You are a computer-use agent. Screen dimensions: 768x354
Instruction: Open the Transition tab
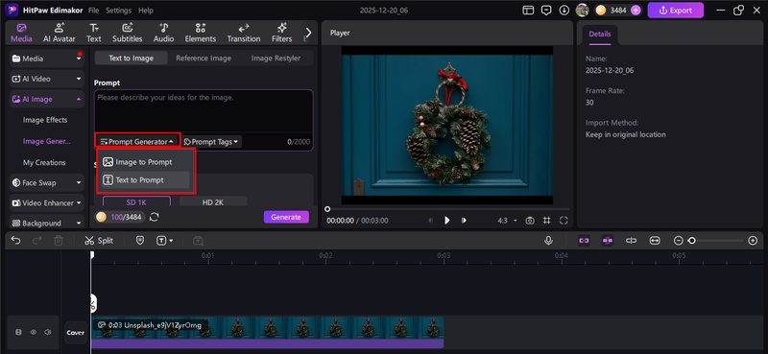[244, 33]
